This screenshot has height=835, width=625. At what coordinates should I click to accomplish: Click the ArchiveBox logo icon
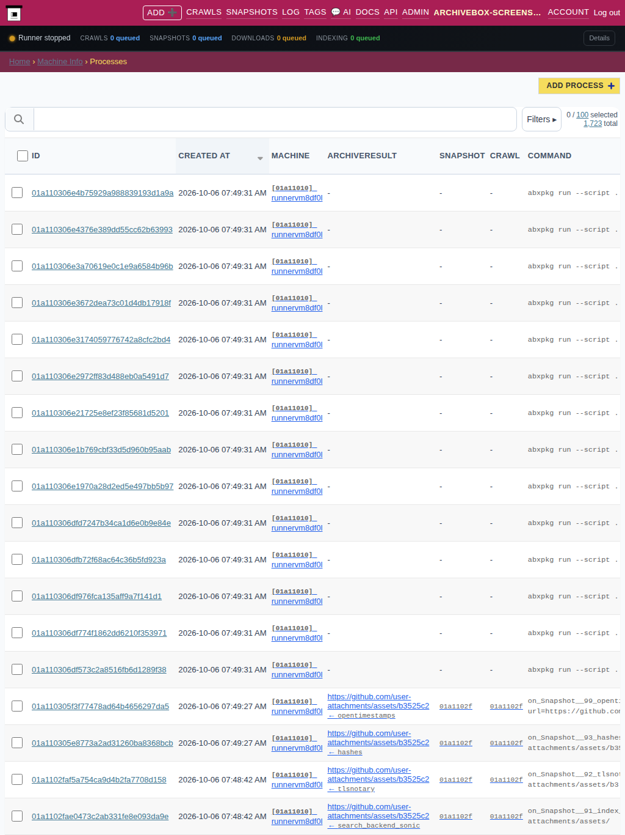[x=13, y=13]
